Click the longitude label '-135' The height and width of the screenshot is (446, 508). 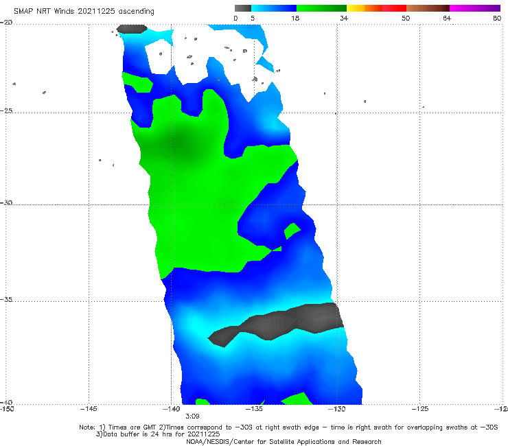tap(254, 409)
